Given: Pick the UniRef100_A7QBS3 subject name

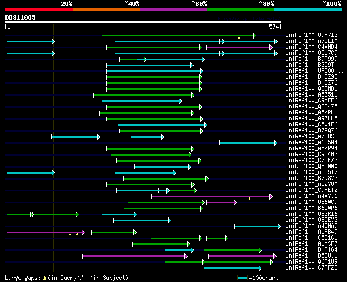Looking at the screenshot, I should pyautogui.click(x=311, y=136).
